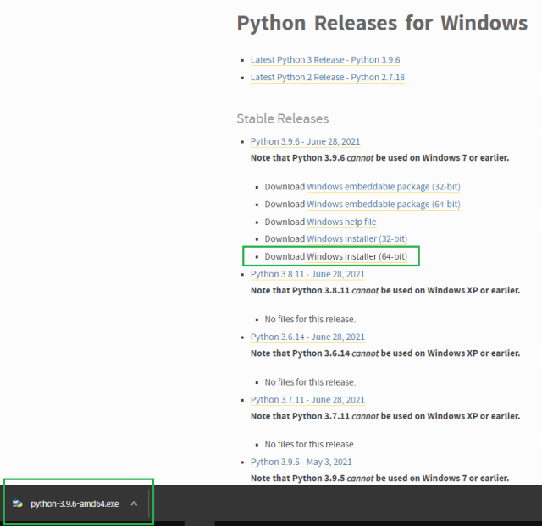Click the Windows 7 note under Python 3.9.6
The width and height of the screenshot is (542, 526).
[379, 158]
